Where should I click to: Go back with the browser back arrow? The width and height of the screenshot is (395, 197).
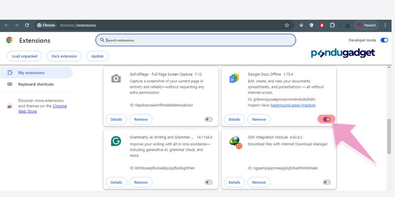tap(6, 26)
